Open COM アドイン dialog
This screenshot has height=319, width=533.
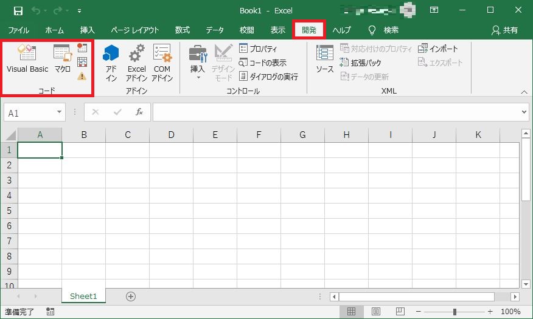[x=162, y=63]
